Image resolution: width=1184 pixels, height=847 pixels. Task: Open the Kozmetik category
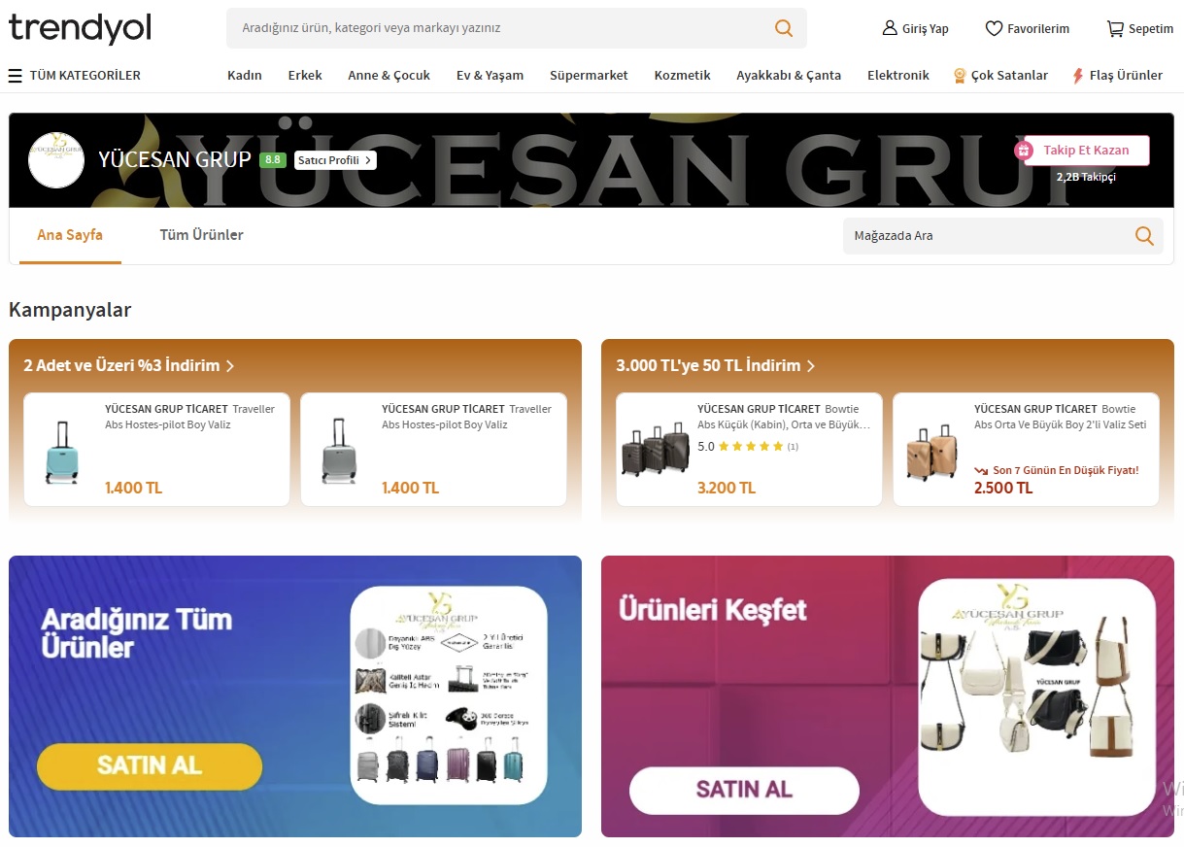[x=683, y=75]
